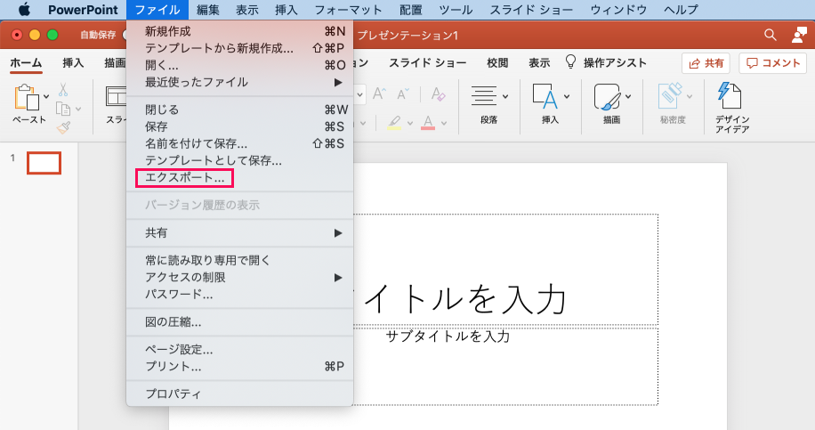The image size is (815, 430).
Task: Open the 編集 menu in menu bar
Action: [x=208, y=10]
